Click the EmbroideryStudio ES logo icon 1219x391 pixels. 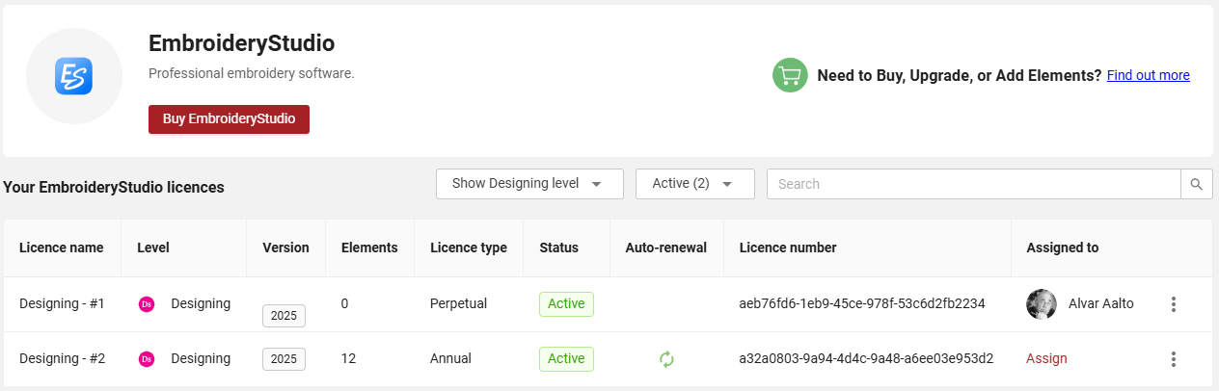pyautogui.click(x=73, y=76)
